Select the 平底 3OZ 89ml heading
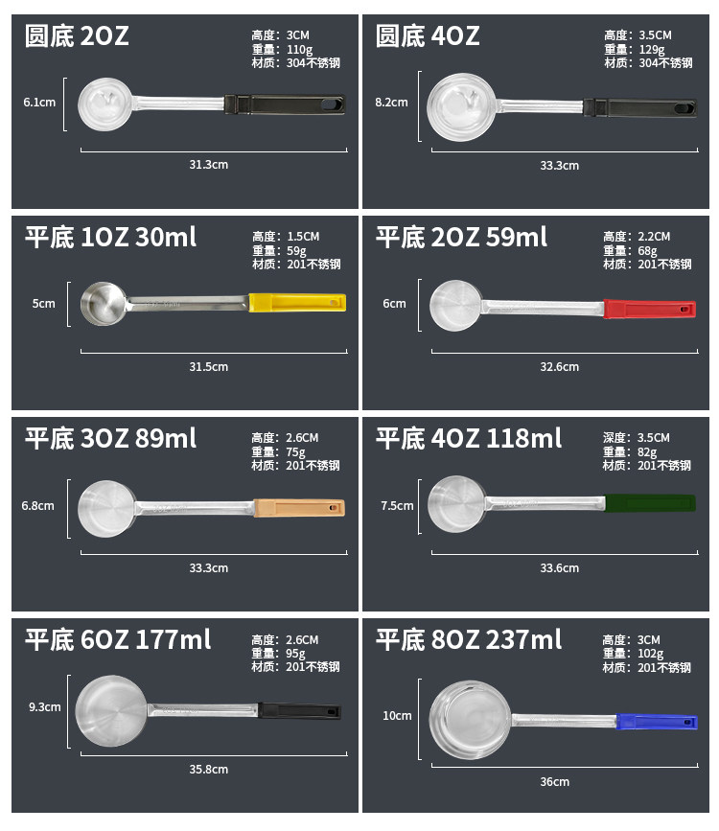The width and height of the screenshot is (719, 831). coord(110,438)
